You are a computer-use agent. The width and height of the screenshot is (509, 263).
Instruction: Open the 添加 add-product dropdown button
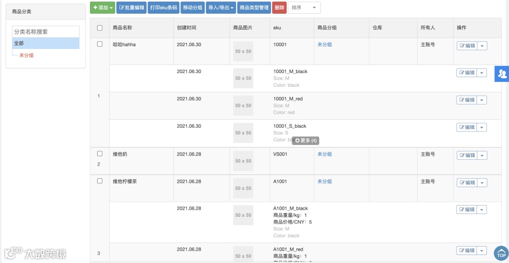pyautogui.click(x=103, y=8)
